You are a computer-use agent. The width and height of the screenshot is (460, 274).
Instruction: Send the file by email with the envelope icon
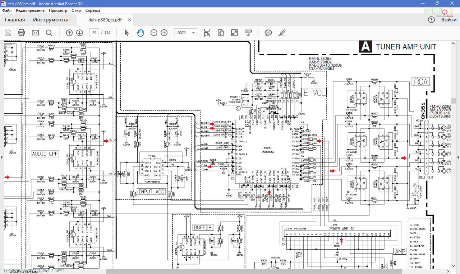point(35,33)
